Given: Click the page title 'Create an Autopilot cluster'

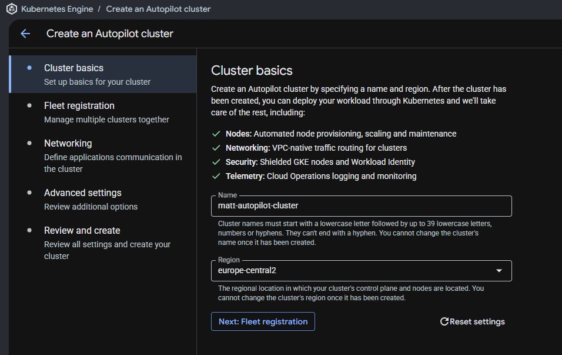Looking at the screenshot, I should click(x=110, y=34).
